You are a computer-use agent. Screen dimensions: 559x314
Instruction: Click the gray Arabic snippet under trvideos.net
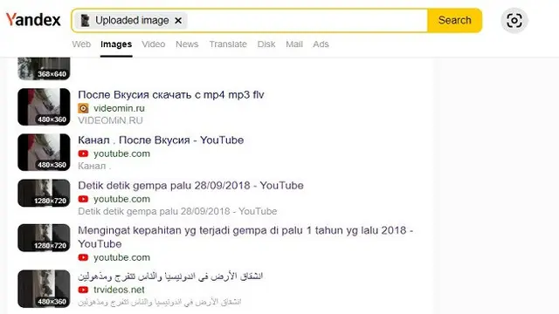click(x=160, y=302)
